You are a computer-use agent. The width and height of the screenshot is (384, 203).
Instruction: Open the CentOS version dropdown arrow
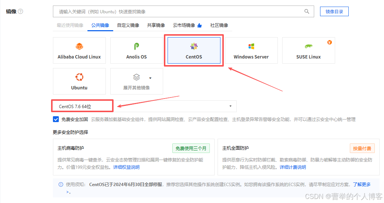(x=230, y=106)
